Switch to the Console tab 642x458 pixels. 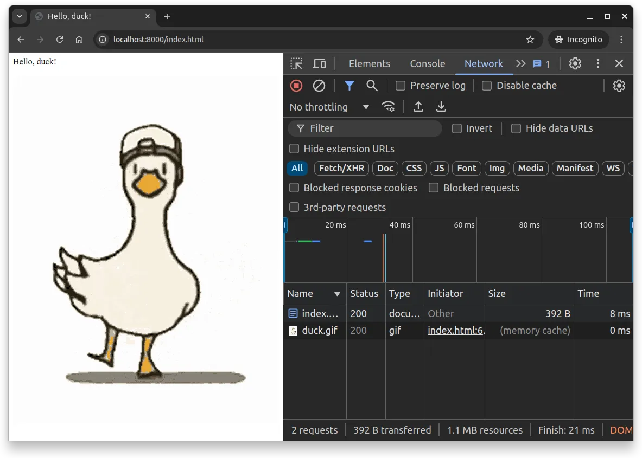tap(428, 63)
